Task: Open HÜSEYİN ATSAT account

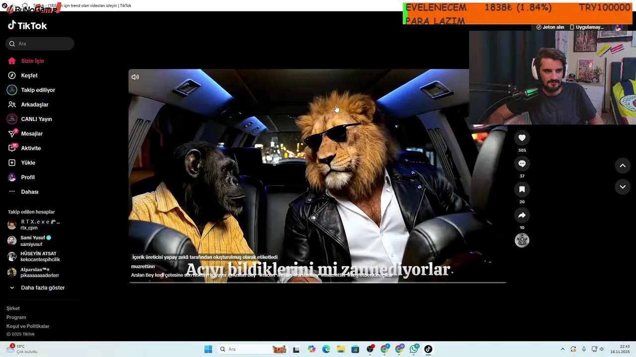Action: click(40, 256)
